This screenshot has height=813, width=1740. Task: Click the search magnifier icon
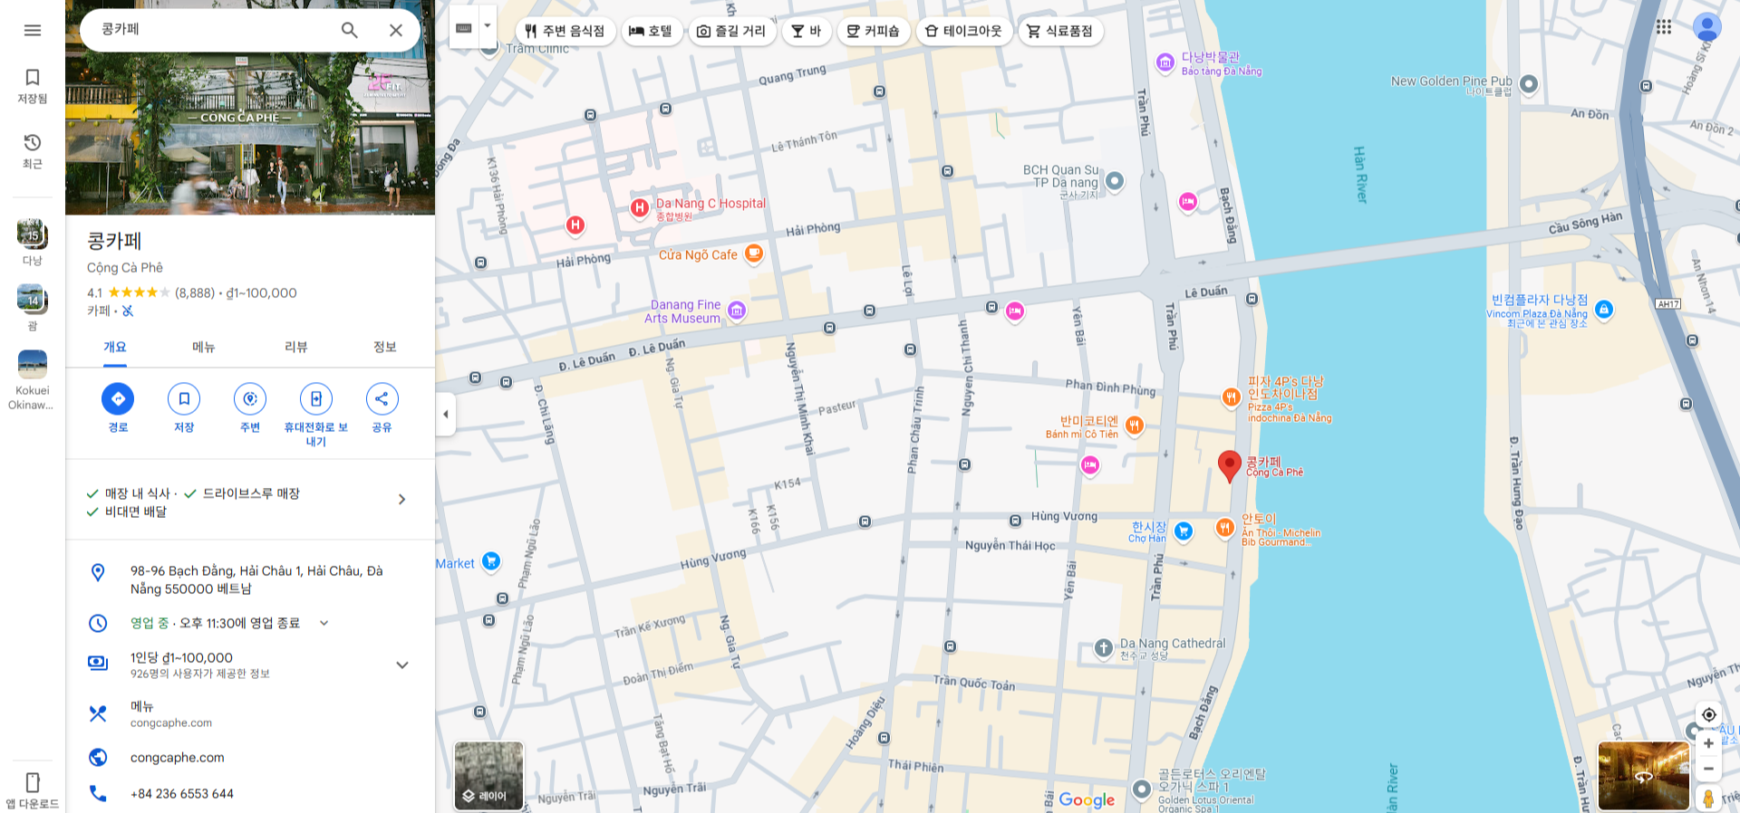(349, 30)
